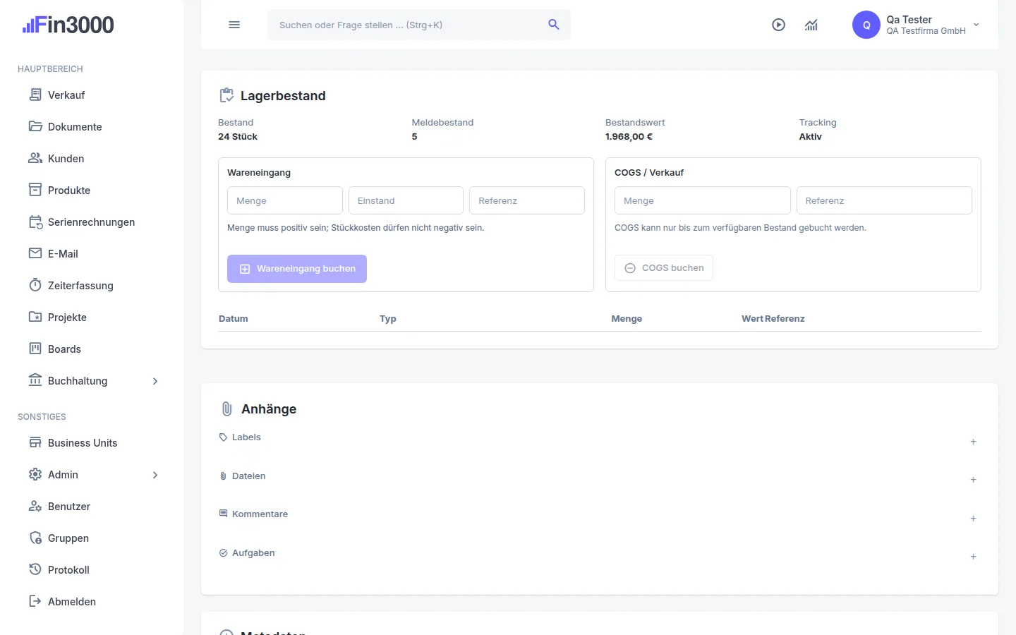Click the Q user avatar

click(866, 25)
